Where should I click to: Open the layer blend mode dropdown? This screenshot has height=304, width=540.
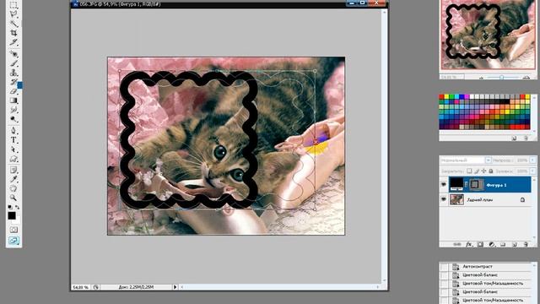[x=488, y=160]
